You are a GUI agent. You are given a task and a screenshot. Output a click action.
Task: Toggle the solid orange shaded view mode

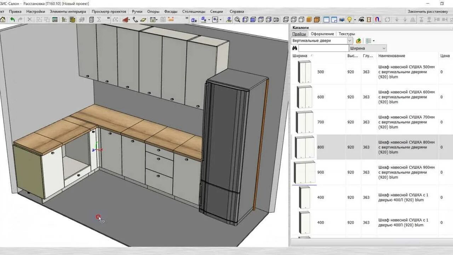[309, 20]
